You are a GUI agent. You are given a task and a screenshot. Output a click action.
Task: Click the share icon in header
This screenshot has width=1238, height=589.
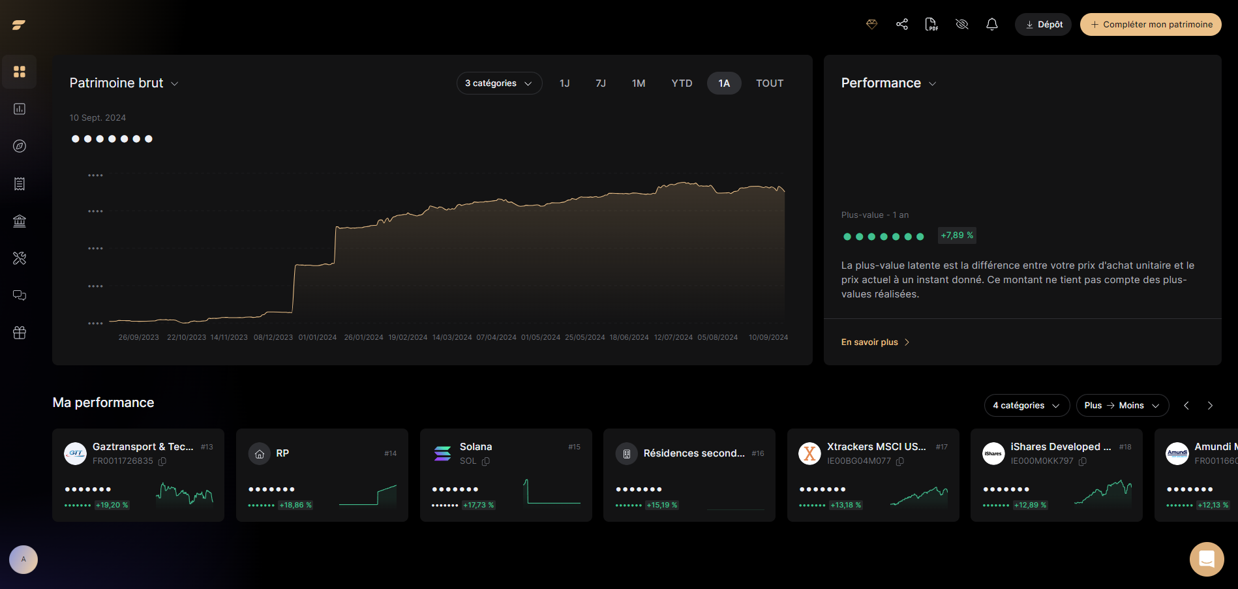click(902, 24)
